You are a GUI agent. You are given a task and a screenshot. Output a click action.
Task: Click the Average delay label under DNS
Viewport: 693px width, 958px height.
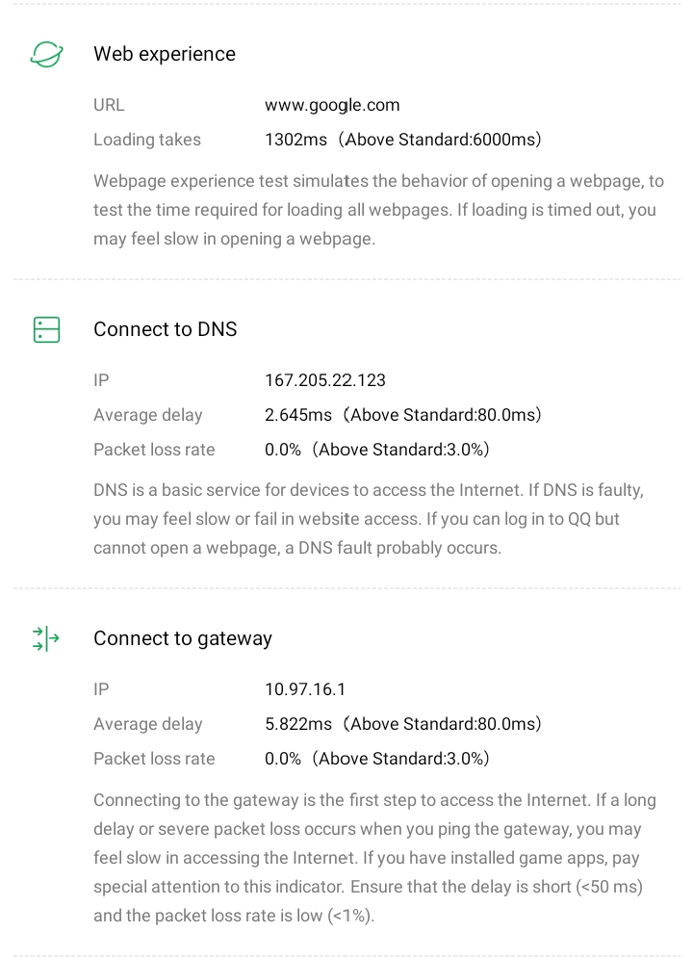coord(148,415)
